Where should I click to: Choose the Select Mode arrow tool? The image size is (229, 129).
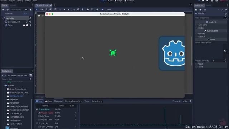tap(36, 10)
